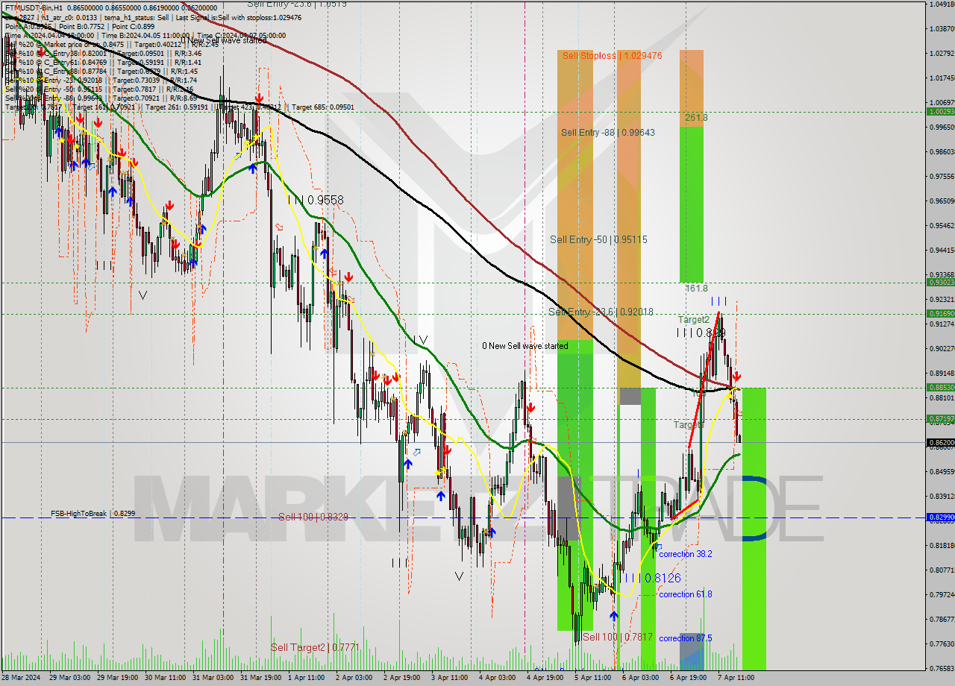The image size is (955, 686).
Task: Select the 'Sell Stoploss | 1.029476' label
Action: point(613,56)
